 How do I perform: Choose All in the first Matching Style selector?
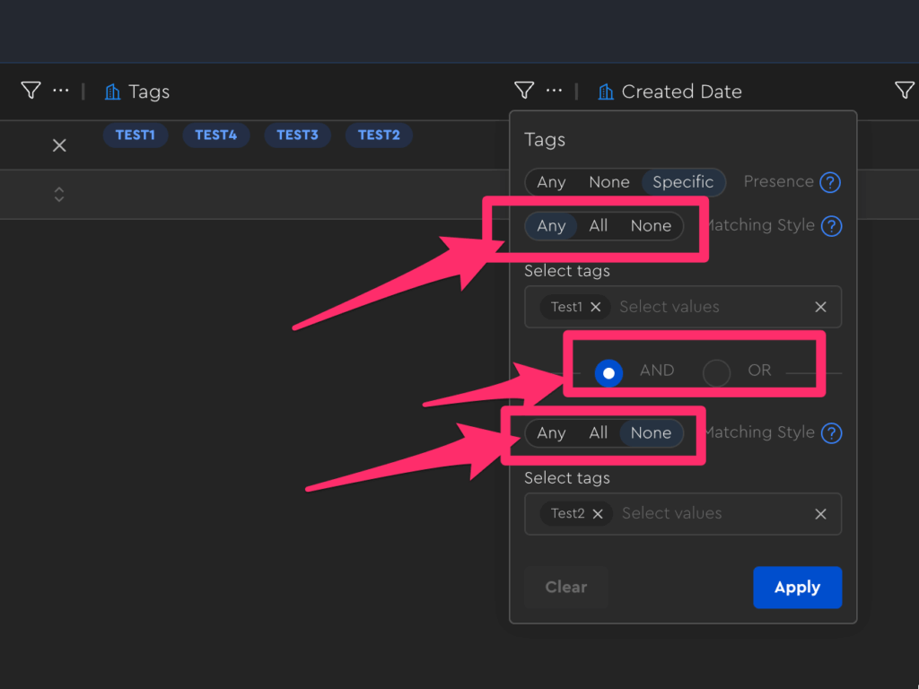(x=598, y=226)
